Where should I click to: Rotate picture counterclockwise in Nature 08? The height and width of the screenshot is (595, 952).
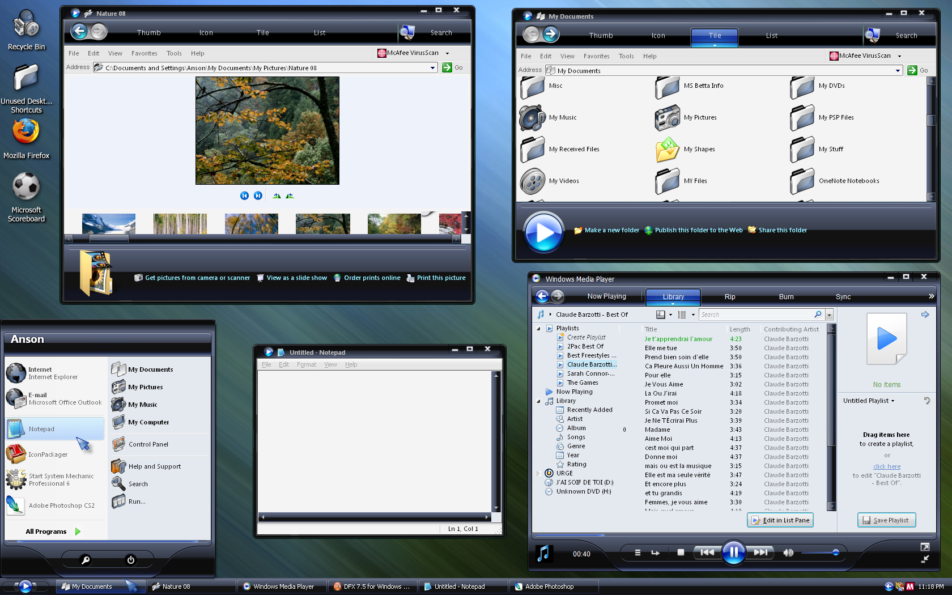click(x=290, y=195)
